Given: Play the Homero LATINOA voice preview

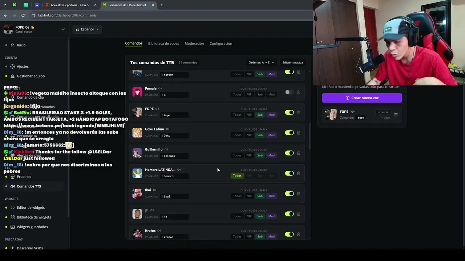Looking at the screenshot, I should (179, 170).
